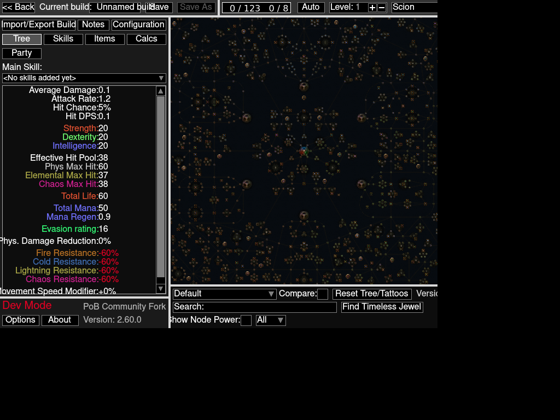Enable Show Node Power checkbox

click(246, 320)
